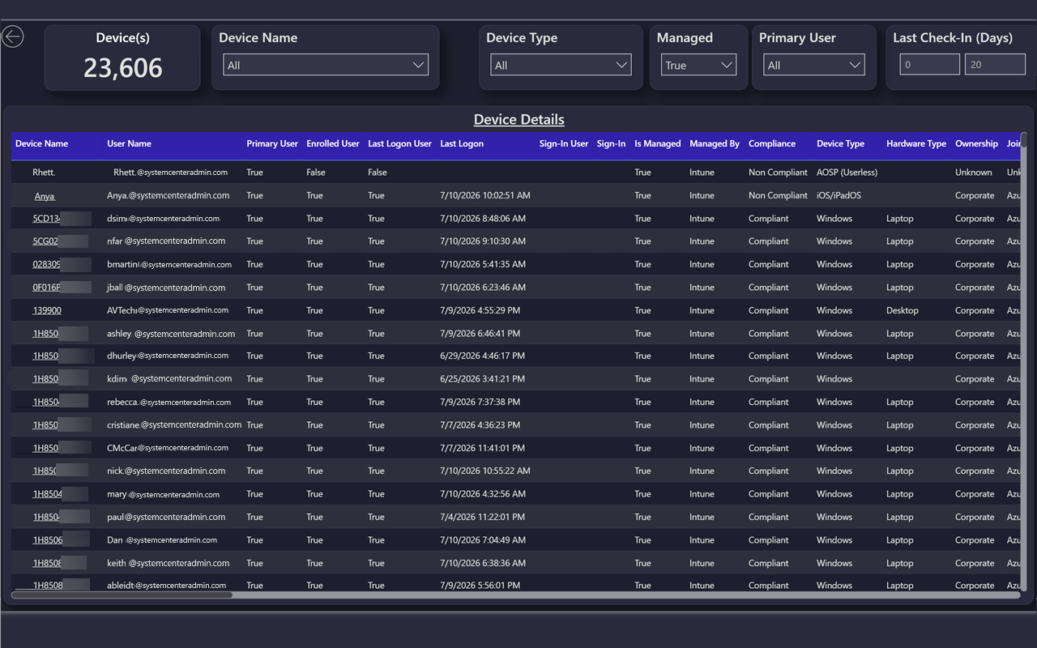Click the Last Check-In maximum field showing 20

coord(995,65)
